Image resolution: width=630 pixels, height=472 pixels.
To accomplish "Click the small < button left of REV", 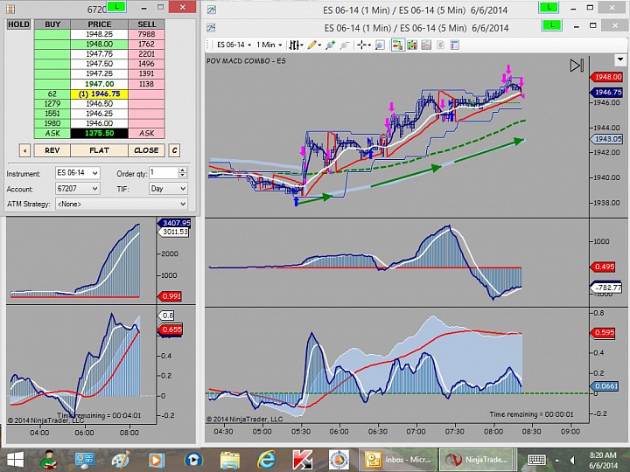I will coord(24,150).
